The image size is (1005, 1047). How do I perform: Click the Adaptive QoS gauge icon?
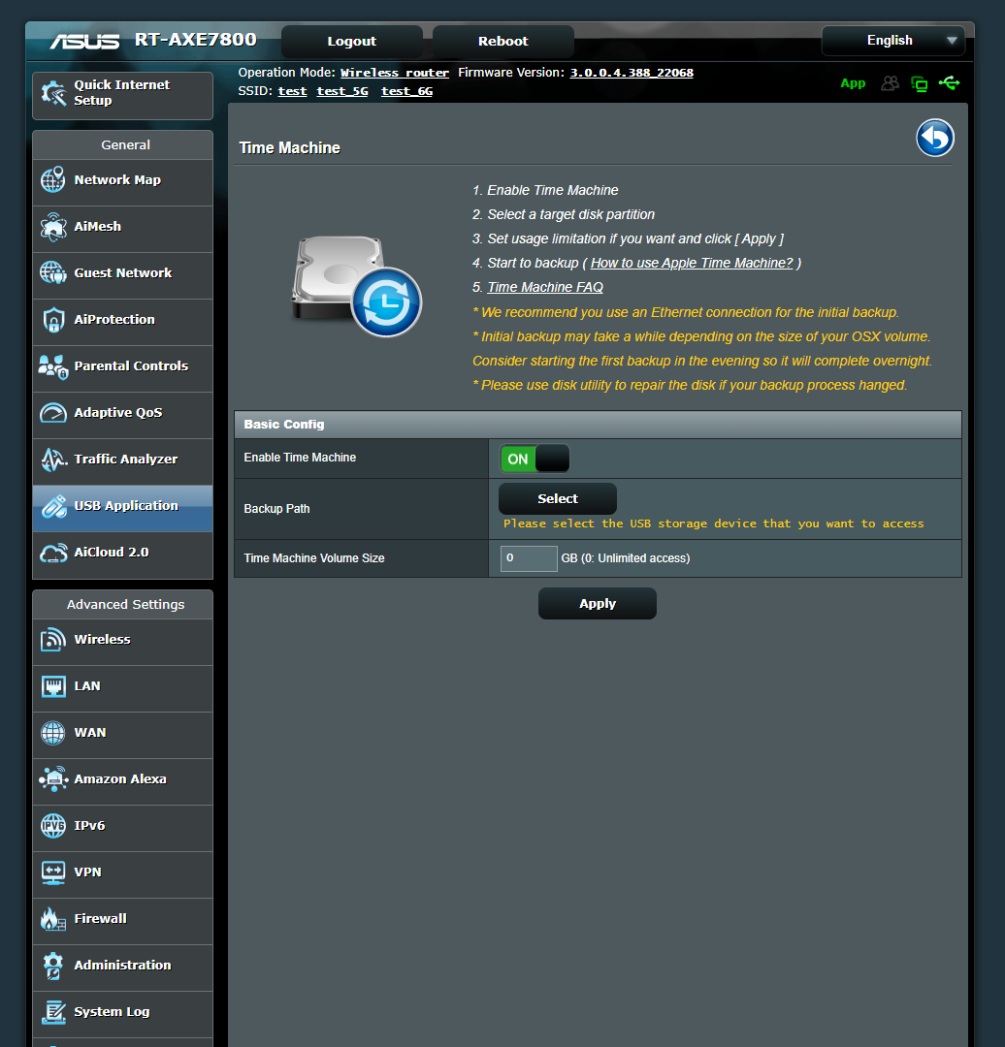(x=52, y=413)
